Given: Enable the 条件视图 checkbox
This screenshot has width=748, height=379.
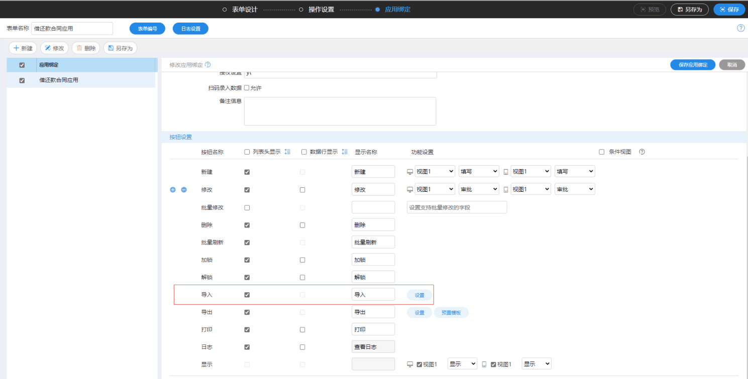Looking at the screenshot, I should (x=601, y=152).
